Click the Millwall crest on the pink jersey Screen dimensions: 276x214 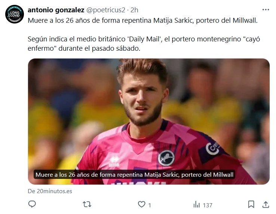click(166, 158)
